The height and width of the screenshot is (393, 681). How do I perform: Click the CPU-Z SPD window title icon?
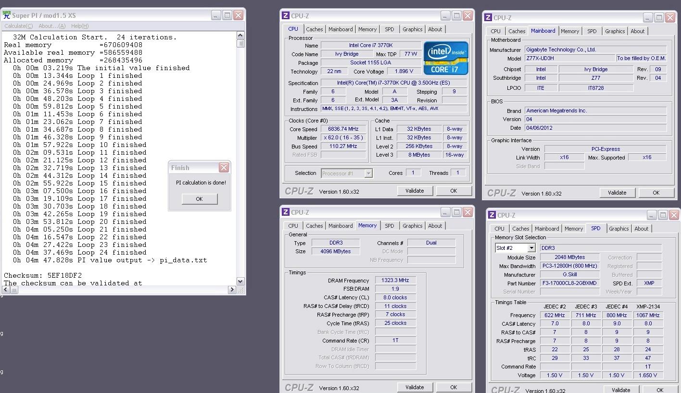tap(492, 215)
